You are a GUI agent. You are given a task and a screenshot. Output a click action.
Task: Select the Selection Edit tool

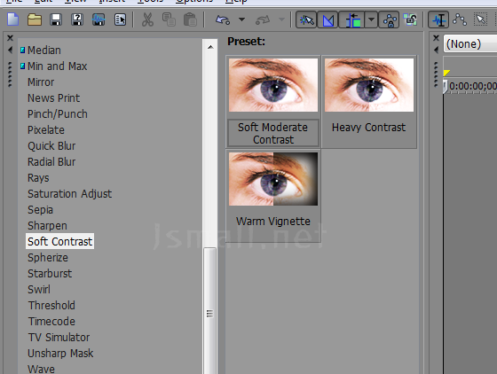click(480, 19)
